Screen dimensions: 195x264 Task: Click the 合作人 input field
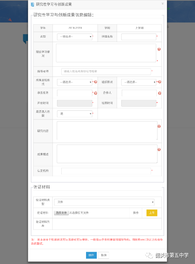click(139, 93)
